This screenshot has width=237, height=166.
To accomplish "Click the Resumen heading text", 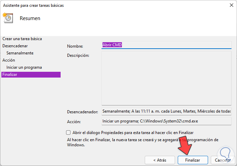I will 30,18.
